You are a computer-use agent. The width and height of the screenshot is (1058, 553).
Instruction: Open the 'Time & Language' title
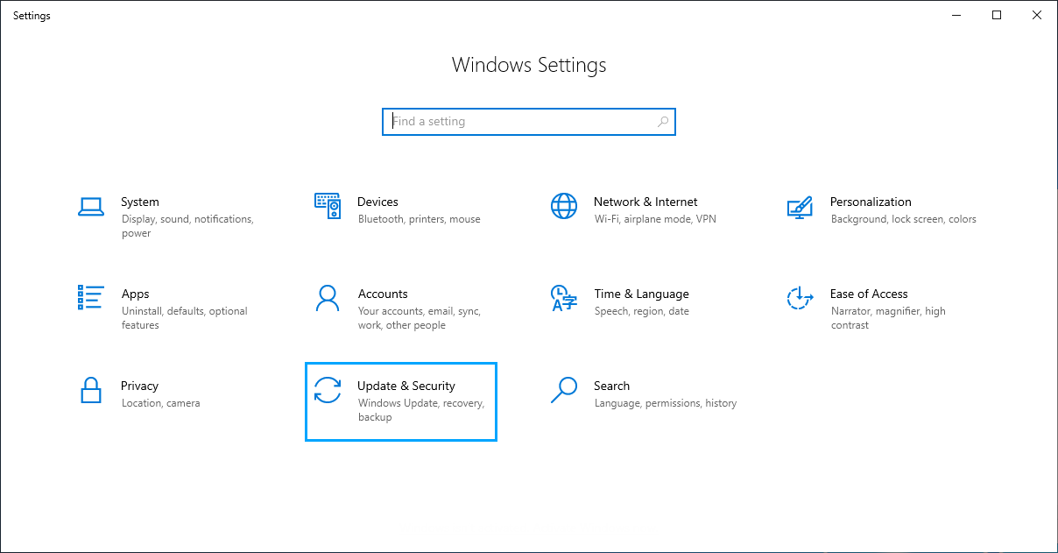(642, 294)
